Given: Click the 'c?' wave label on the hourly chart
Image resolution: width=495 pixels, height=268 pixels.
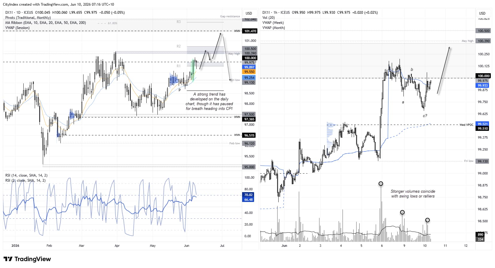Looking at the screenshot, I should click(425, 116).
